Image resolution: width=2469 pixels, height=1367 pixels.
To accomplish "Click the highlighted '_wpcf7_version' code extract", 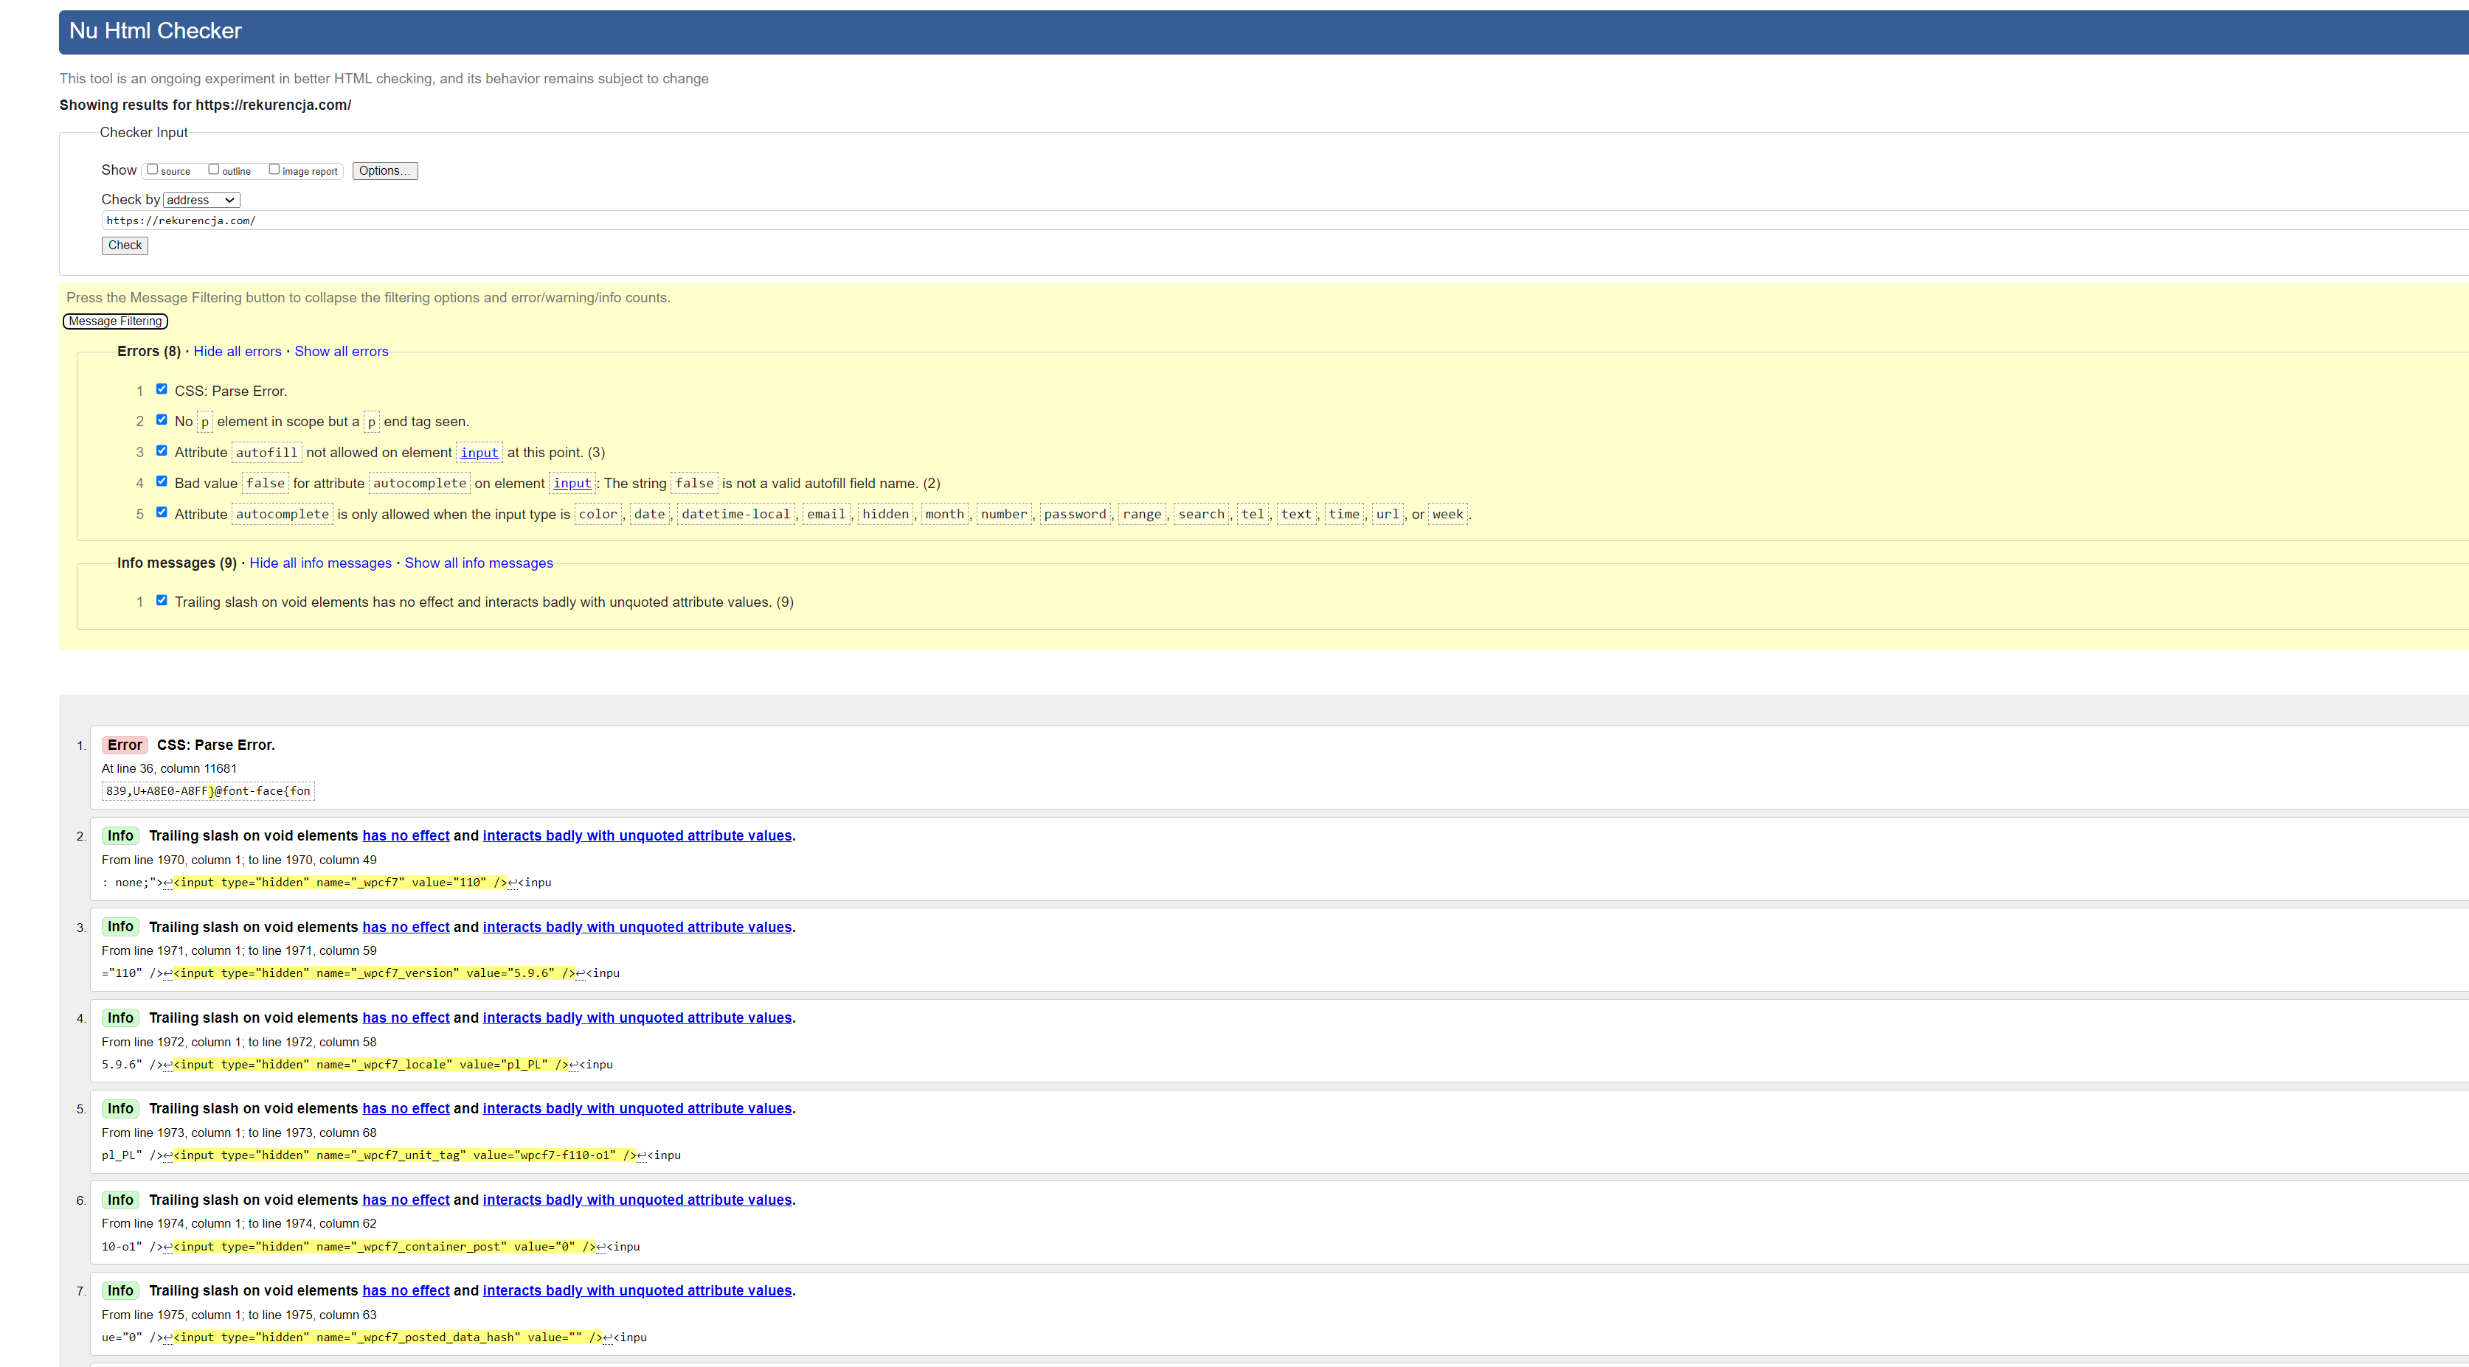I will click(x=374, y=973).
